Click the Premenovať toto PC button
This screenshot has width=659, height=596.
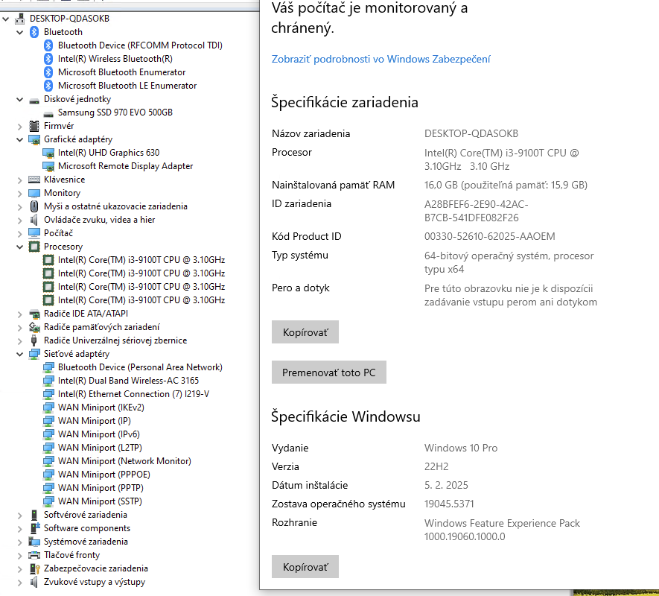(x=329, y=372)
